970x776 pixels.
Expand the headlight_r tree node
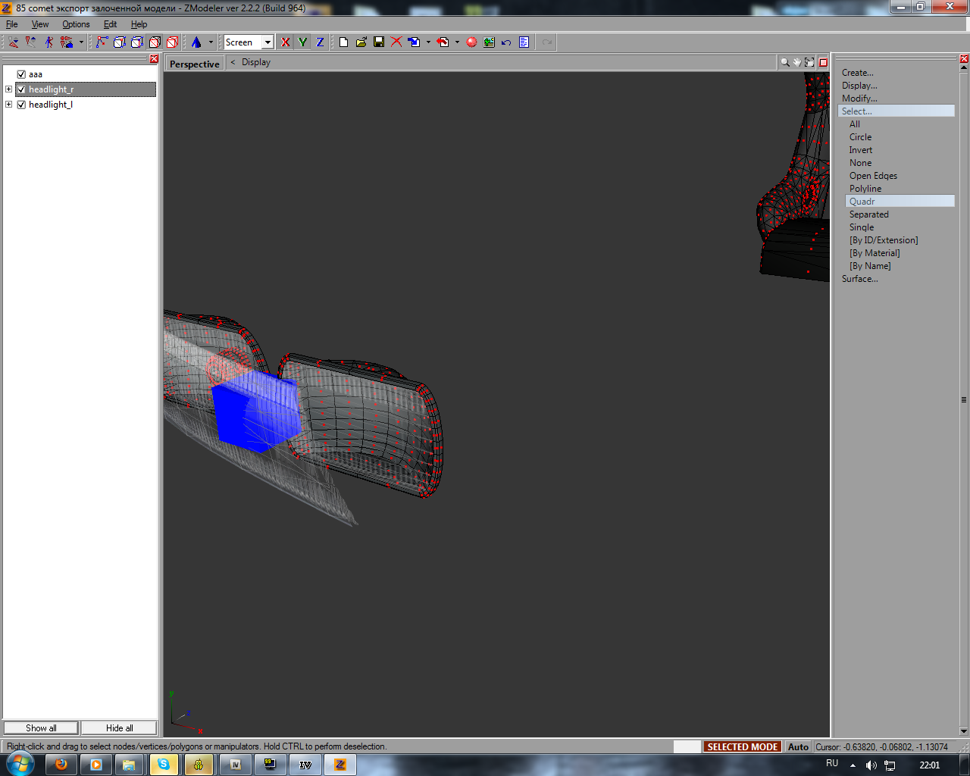pos(9,89)
